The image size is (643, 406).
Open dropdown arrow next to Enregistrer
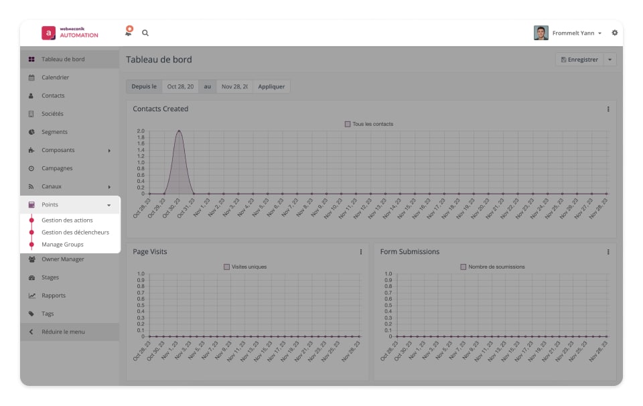pyautogui.click(x=610, y=60)
